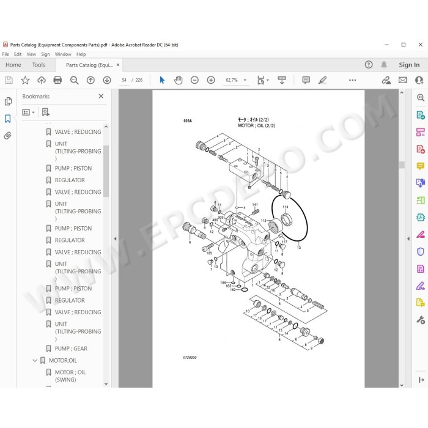
Task: Open the Export PDF tool in right pane
Action: 421,183
